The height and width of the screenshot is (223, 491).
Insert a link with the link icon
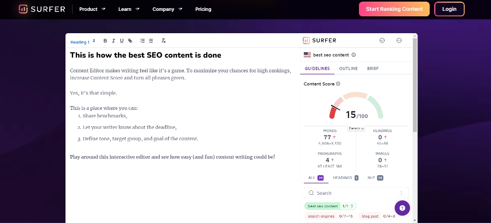coord(130,41)
